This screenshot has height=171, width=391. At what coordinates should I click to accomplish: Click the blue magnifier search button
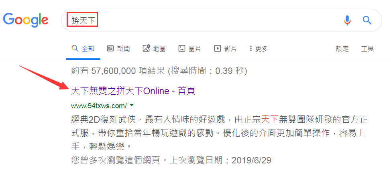(x=367, y=20)
